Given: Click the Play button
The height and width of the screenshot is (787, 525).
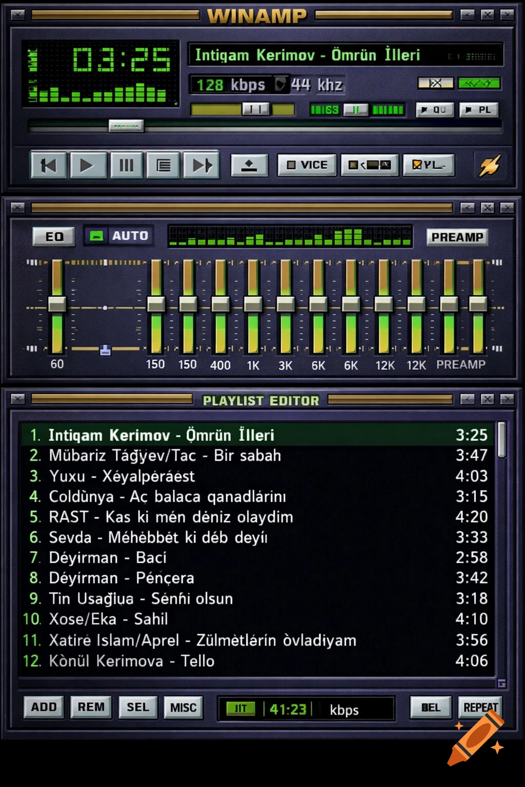Looking at the screenshot, I should 88,165.
